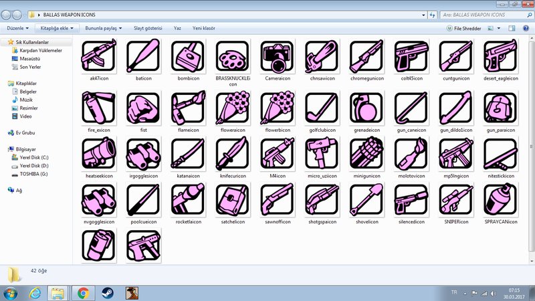Select the poolcueicon image
The width and height of the screenshot is (535, 301).
143,199
